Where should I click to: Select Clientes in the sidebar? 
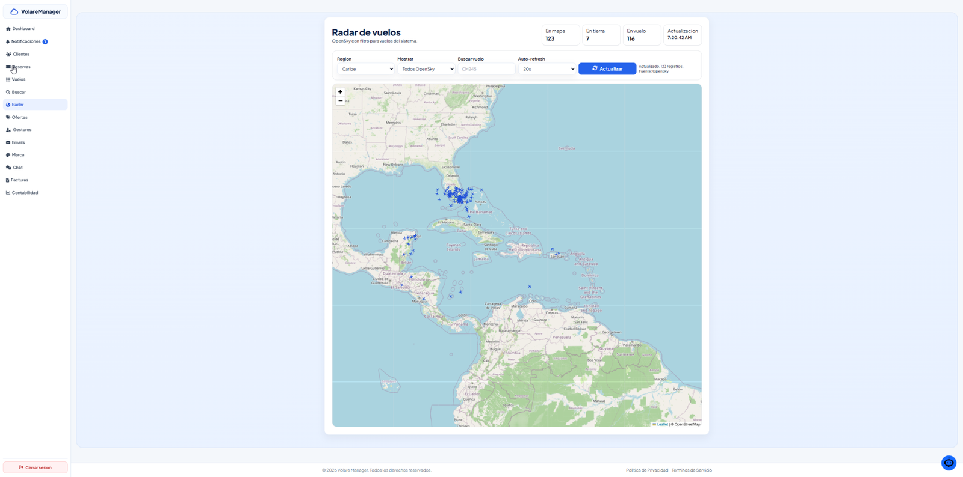pos(36,54)
